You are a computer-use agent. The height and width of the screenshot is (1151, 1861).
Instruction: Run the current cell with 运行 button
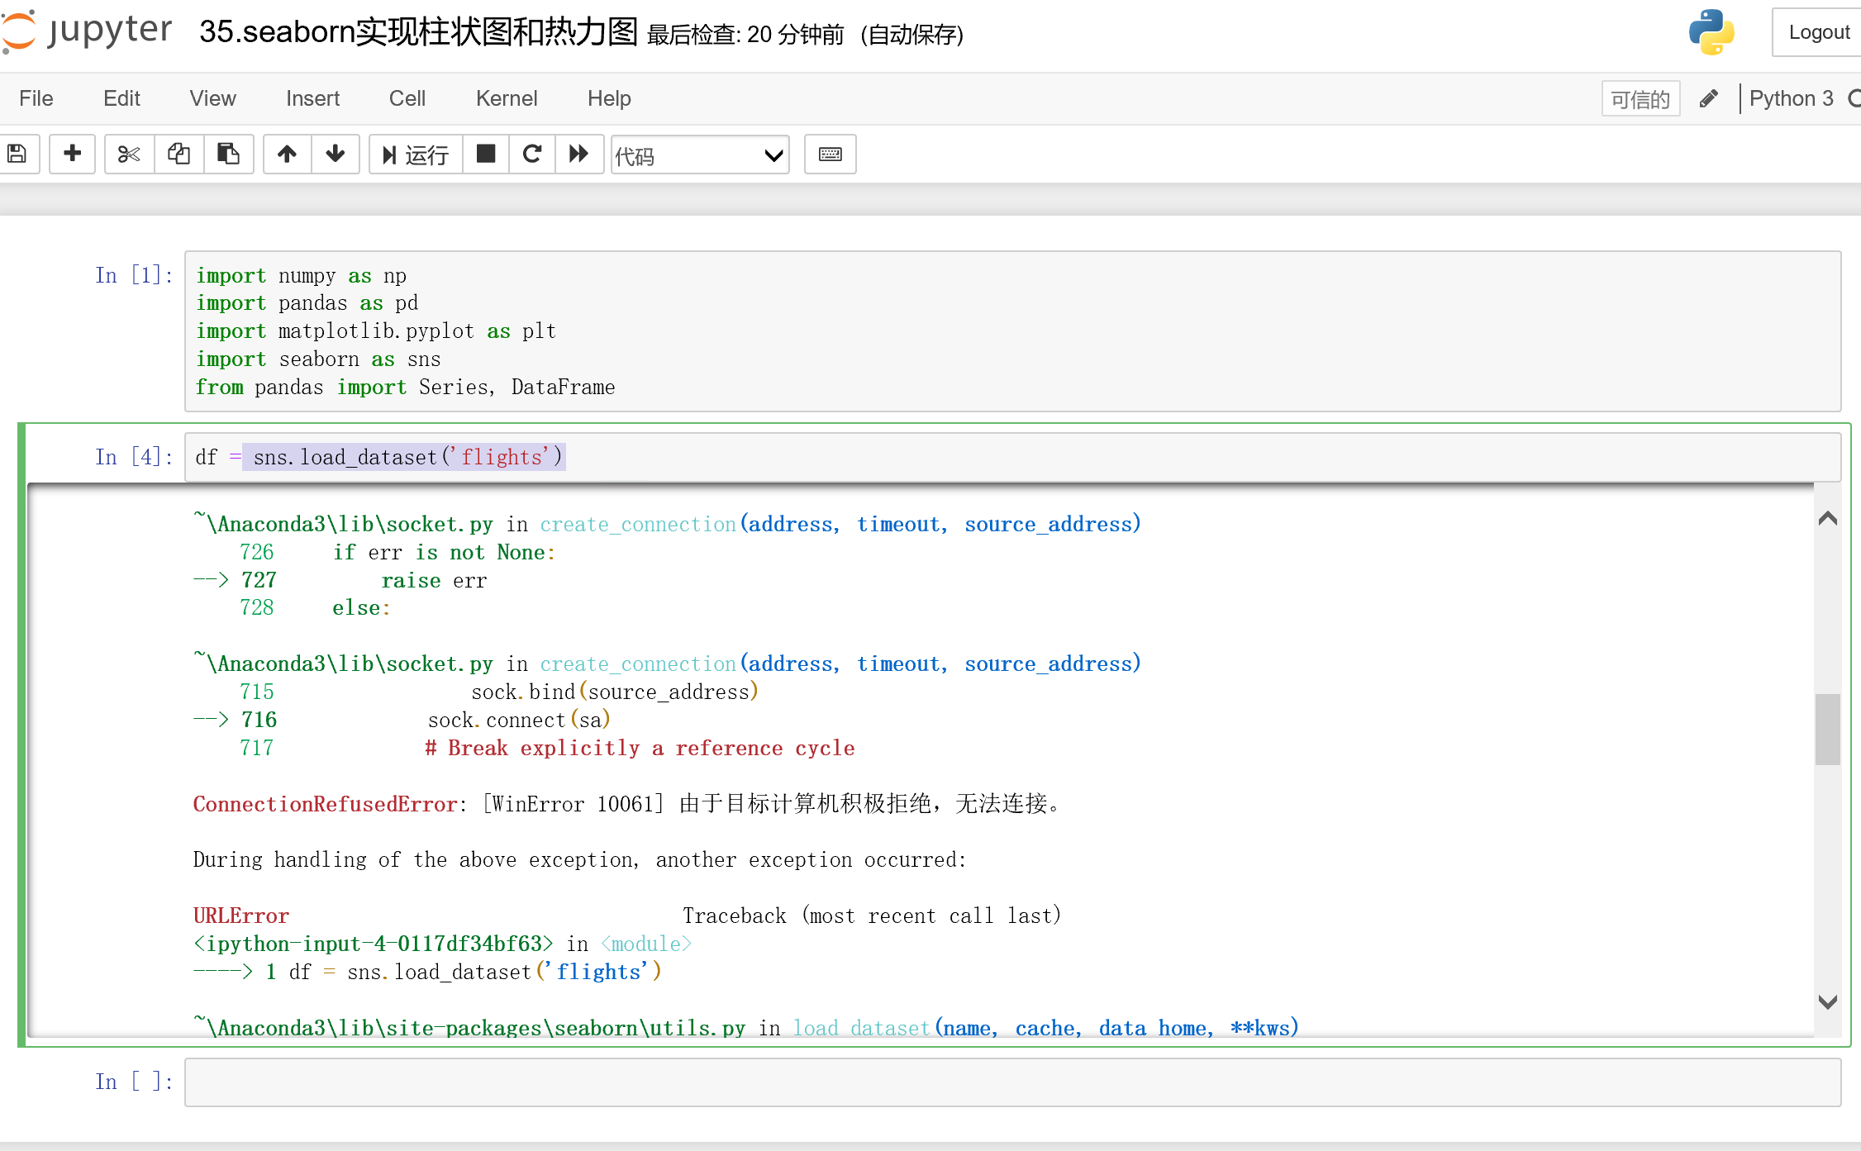(416, 155)
